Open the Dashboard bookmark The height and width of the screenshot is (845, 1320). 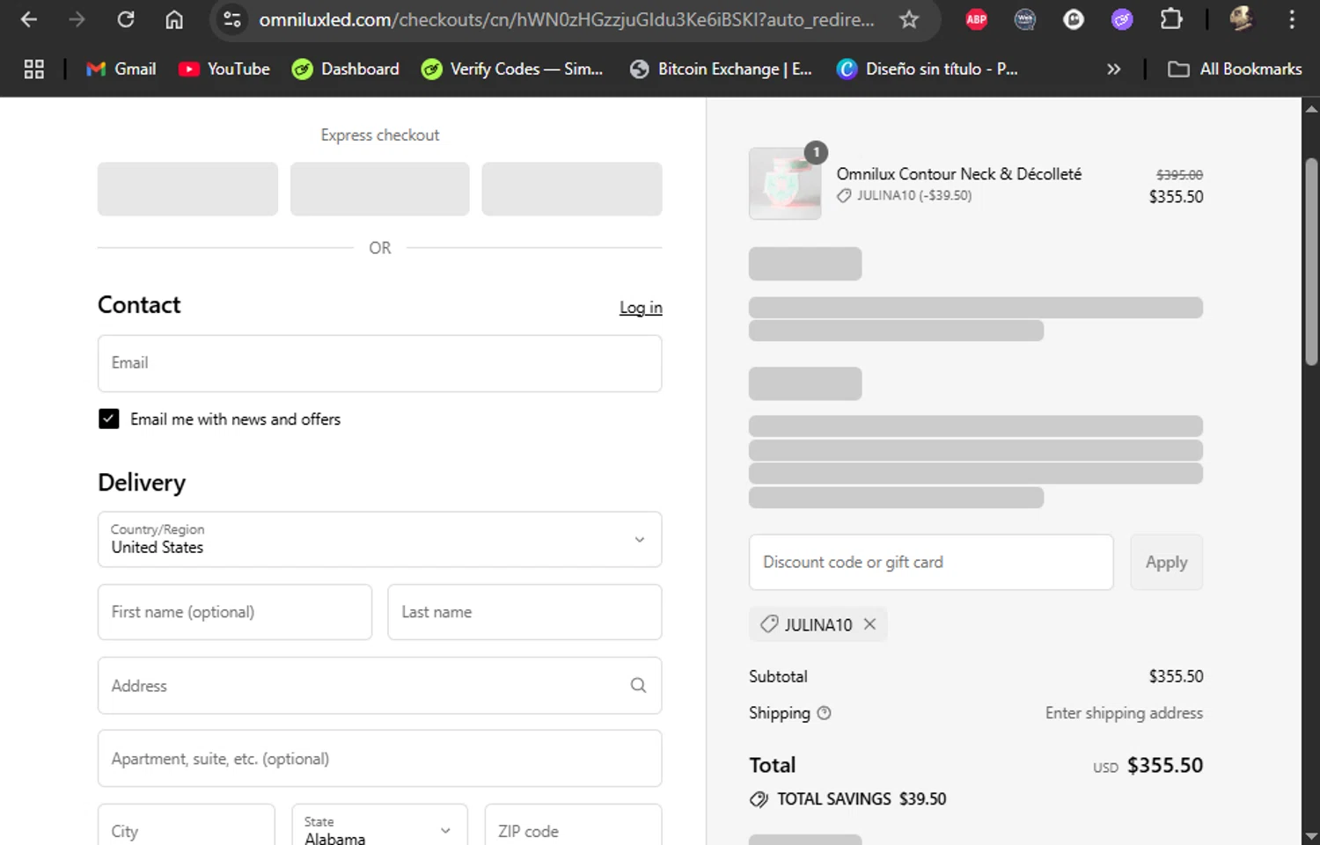(346, 69)
